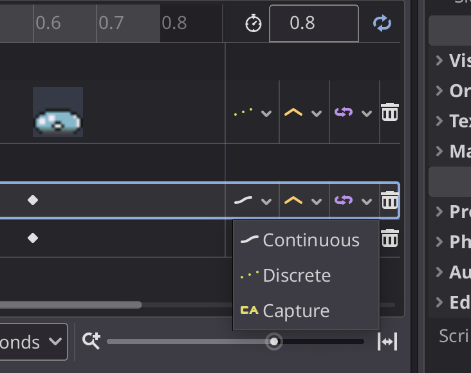Delete the highlighted selected track
This screenshot has height=373, width=471.
click(390, 201)
